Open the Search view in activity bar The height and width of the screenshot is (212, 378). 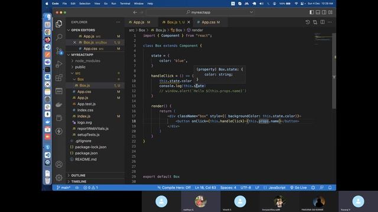[x=59, y=37]
